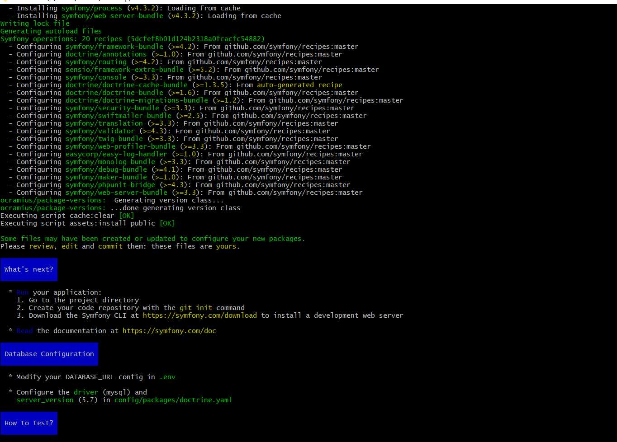Click the Some files may have been created line
Viewport: 617px width, 442px height.
pyautogui.click(x=153, y=239)
